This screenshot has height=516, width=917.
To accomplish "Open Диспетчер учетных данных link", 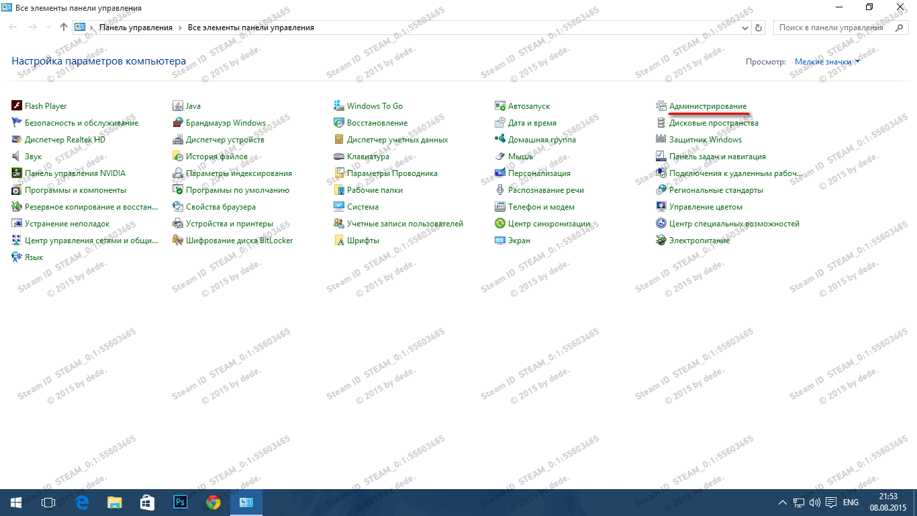I will coord(397,140).
